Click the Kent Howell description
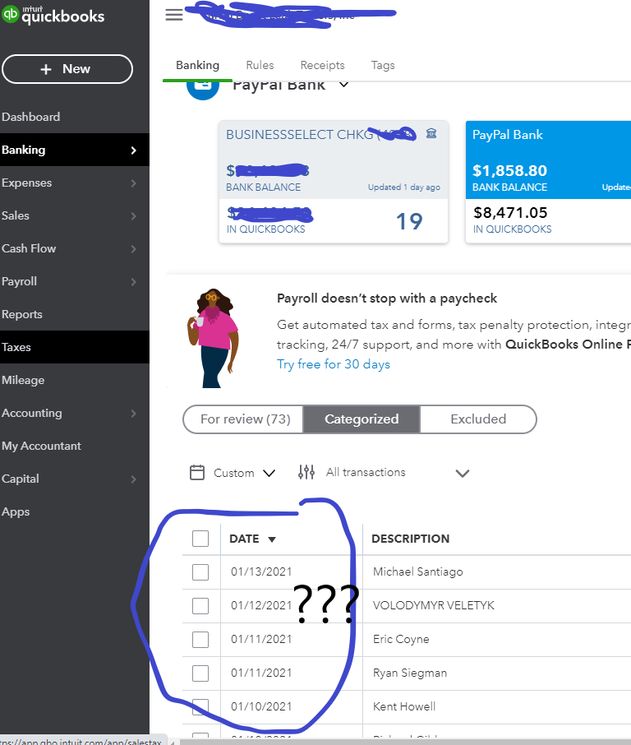 pos(404,706)
